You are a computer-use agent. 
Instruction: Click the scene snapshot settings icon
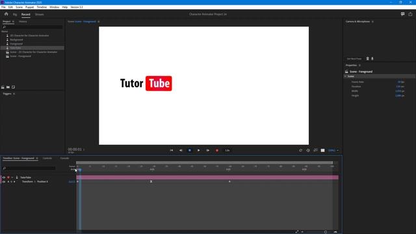click(308, 150)
